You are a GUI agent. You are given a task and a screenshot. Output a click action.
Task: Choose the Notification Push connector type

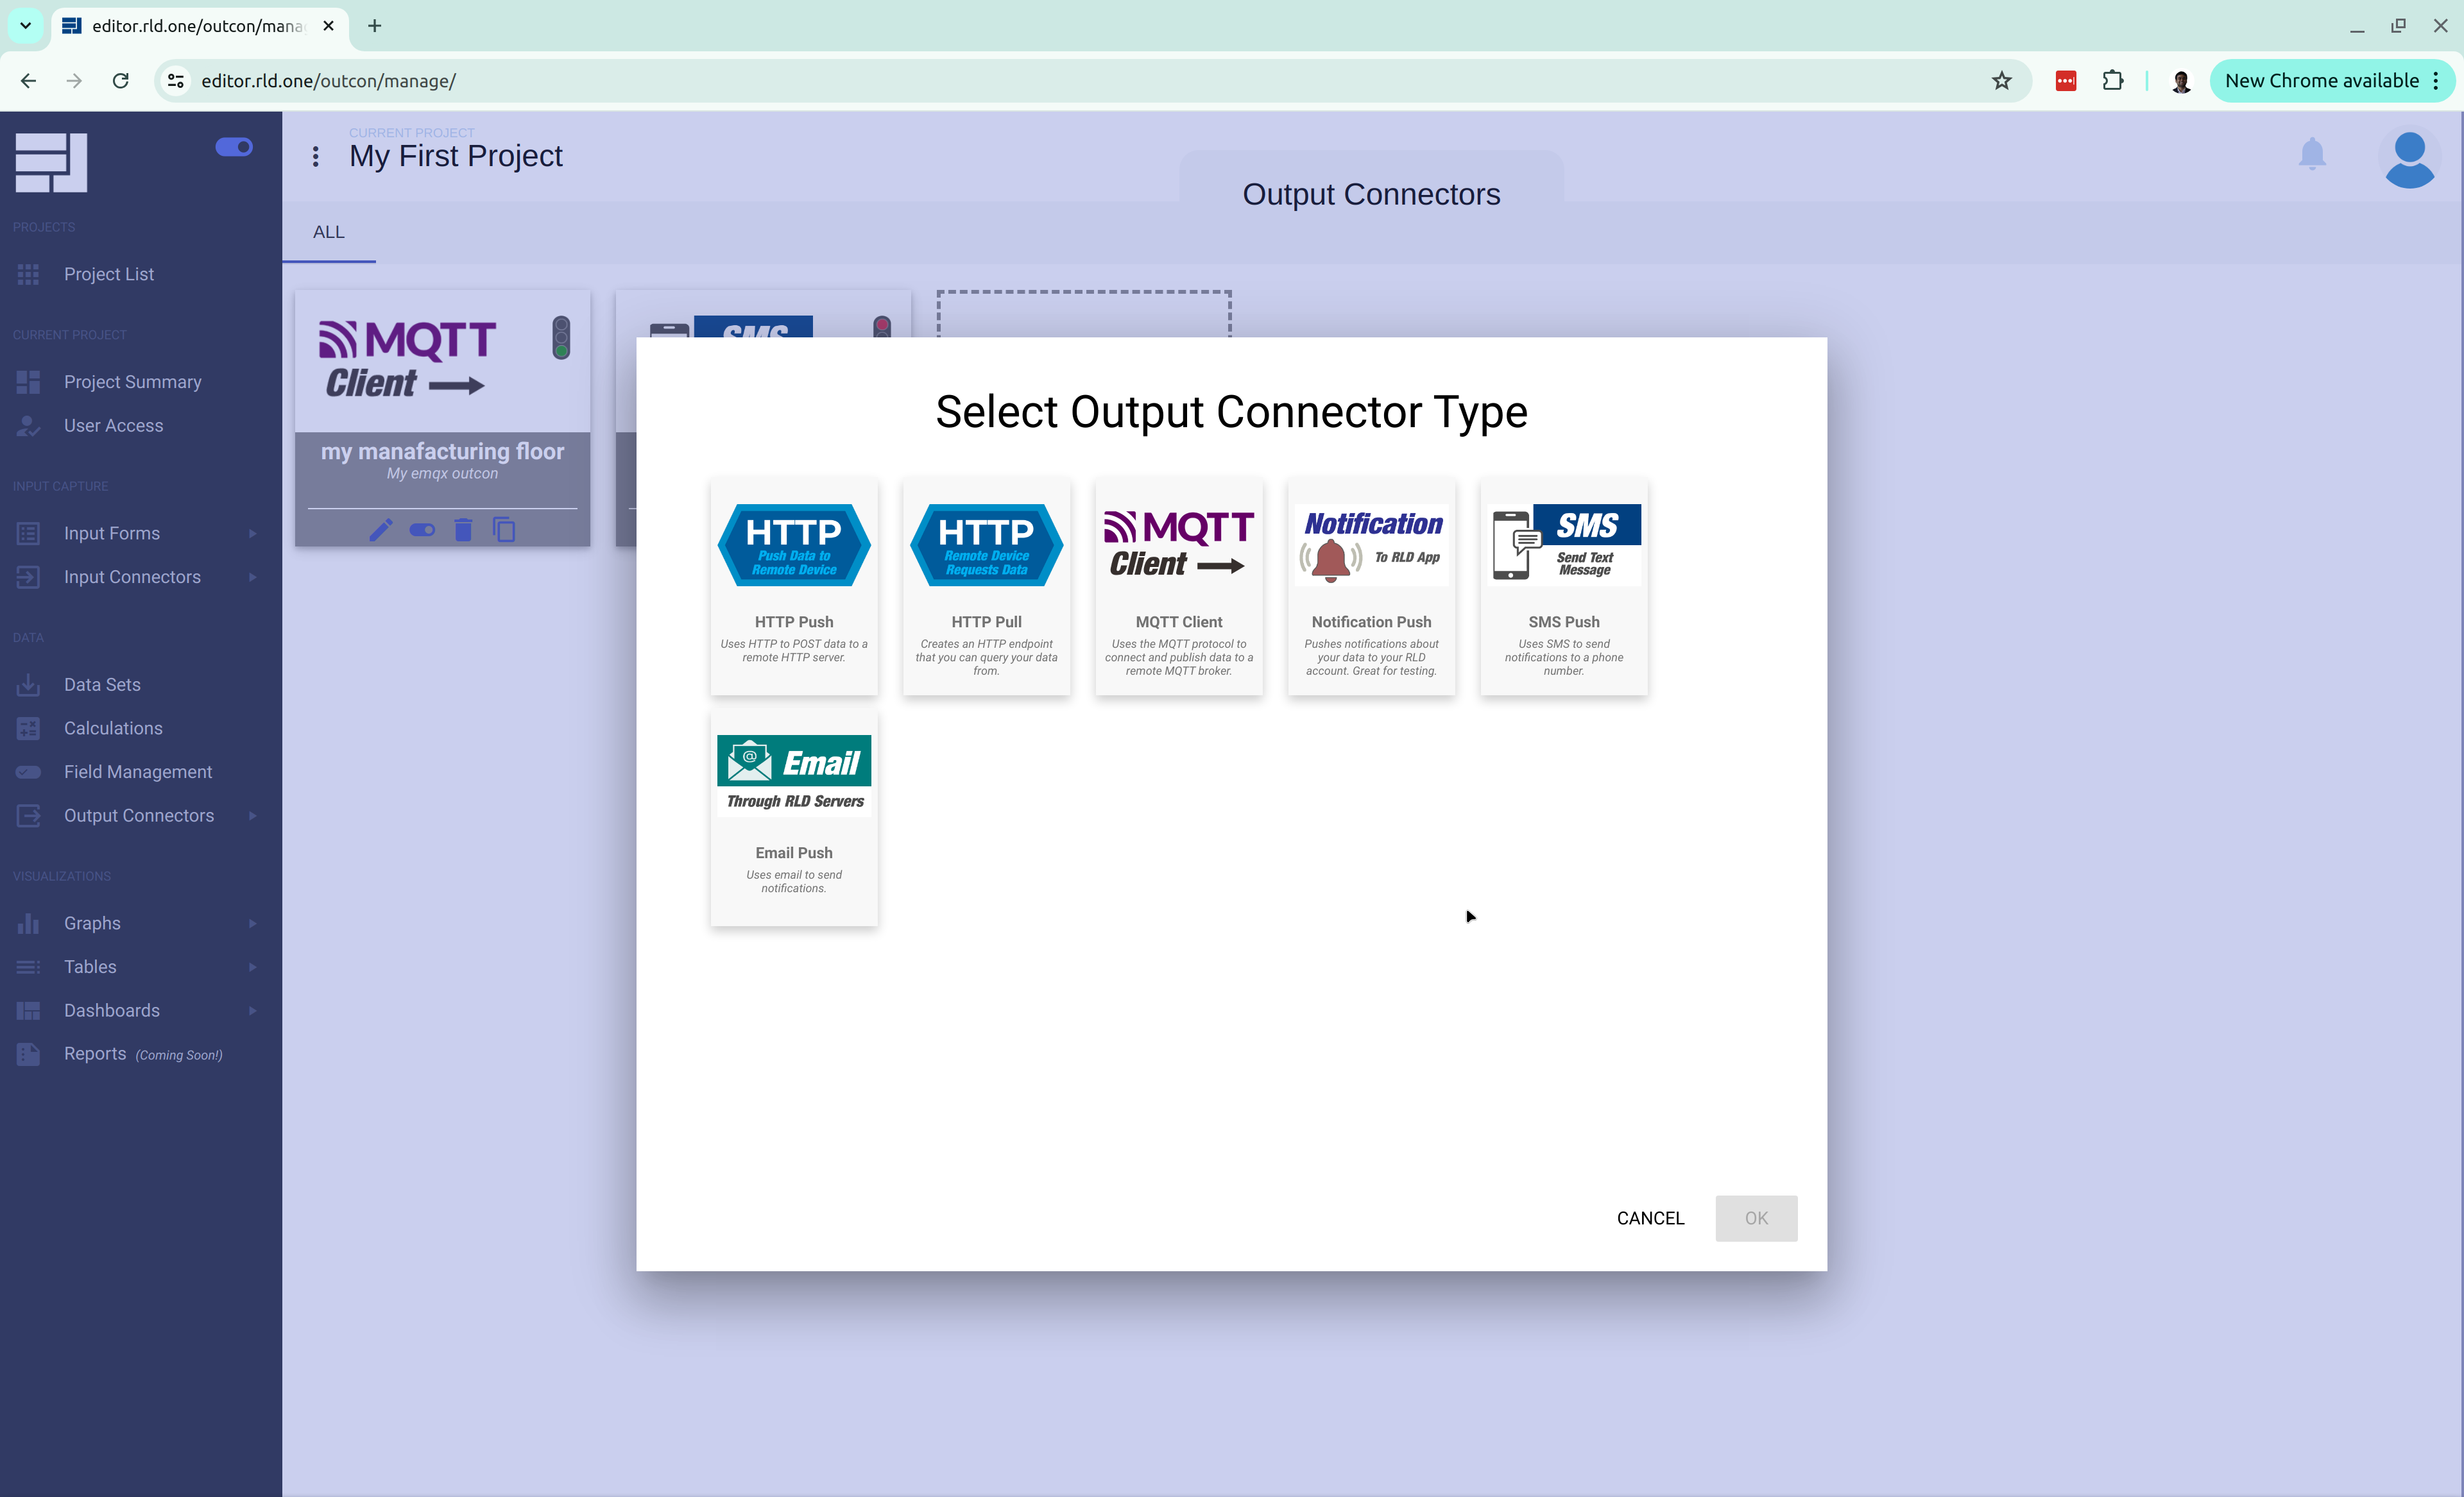(1371, 587)
